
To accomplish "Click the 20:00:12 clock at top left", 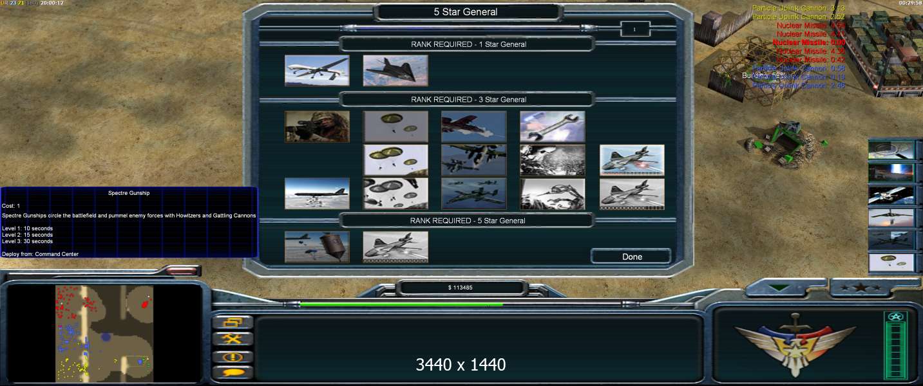I will (x=52, y=3).
